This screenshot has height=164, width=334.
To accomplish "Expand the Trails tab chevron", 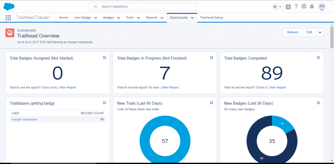I will pos(138,18).
